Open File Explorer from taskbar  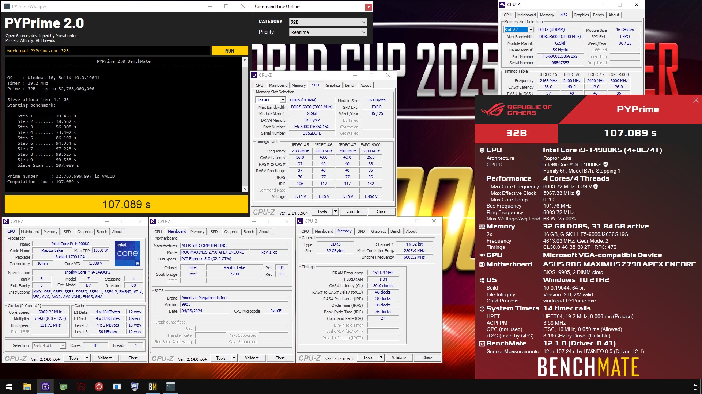coord(27,387)
